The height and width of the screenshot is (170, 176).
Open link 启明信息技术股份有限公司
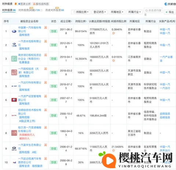pyautogui.click(x=30, y=112)
